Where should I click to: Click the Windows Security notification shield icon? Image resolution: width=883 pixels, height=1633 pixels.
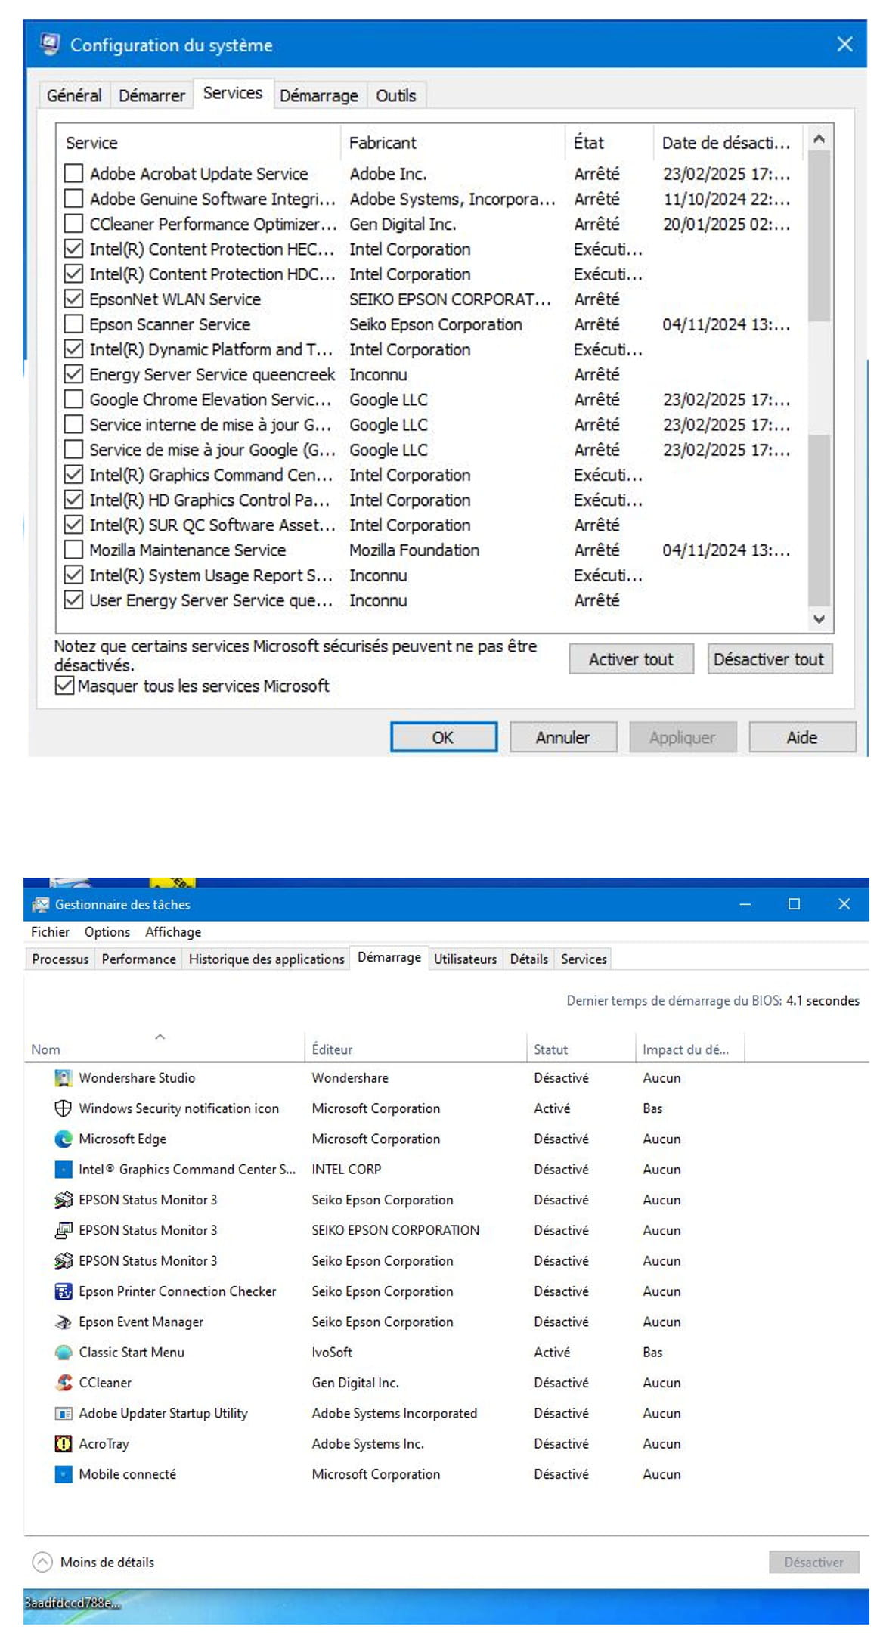pos(64,1108)
